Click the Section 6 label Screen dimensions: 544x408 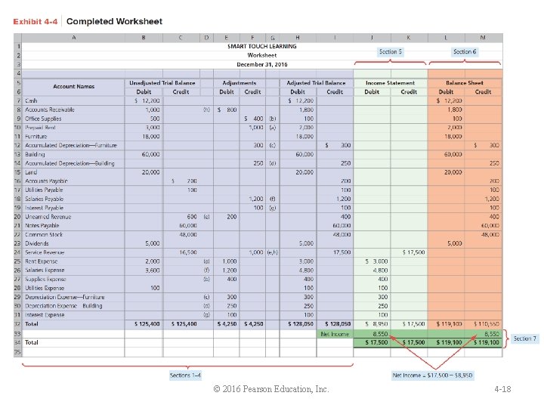pyautogui.click(x=465, y=51)
